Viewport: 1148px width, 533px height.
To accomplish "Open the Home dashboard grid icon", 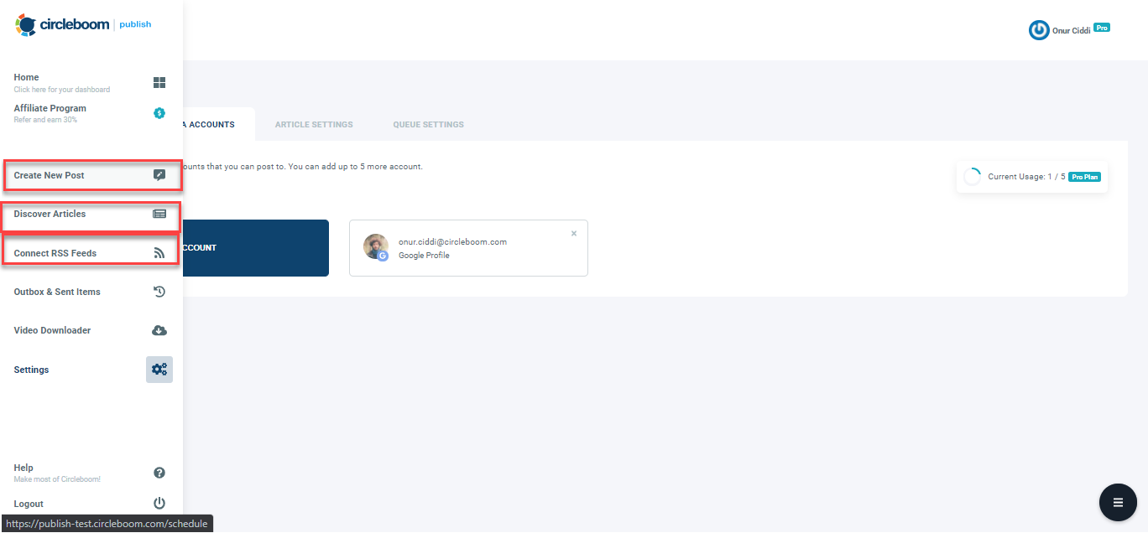I will point(159,82).
